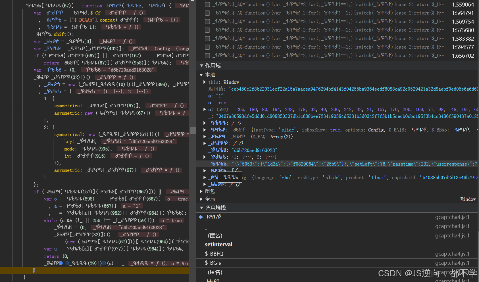The width and height of the screenshot is (479, 282).
Task: Open gcaptcha4.js:1 link for top stack frame
Action: 452,217
